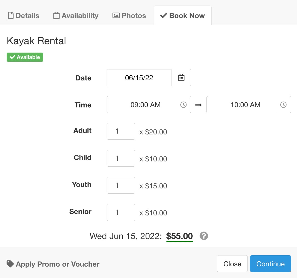297x278 pixels.
Task: Click the blue Continue button
Action: pos(271,264)
